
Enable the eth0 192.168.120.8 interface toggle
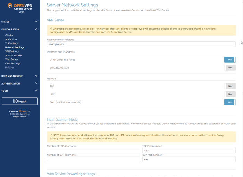point(231,67)
